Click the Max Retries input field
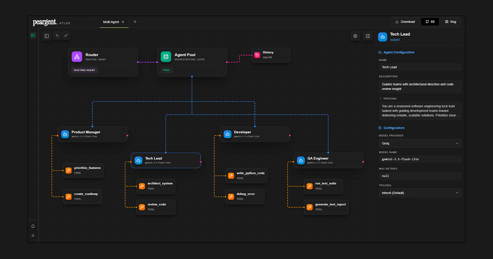The width and height of the screenshot is (493, 259). [x=420, y=176]
